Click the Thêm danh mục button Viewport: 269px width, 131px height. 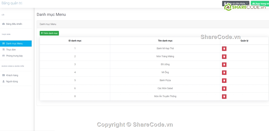49,33
